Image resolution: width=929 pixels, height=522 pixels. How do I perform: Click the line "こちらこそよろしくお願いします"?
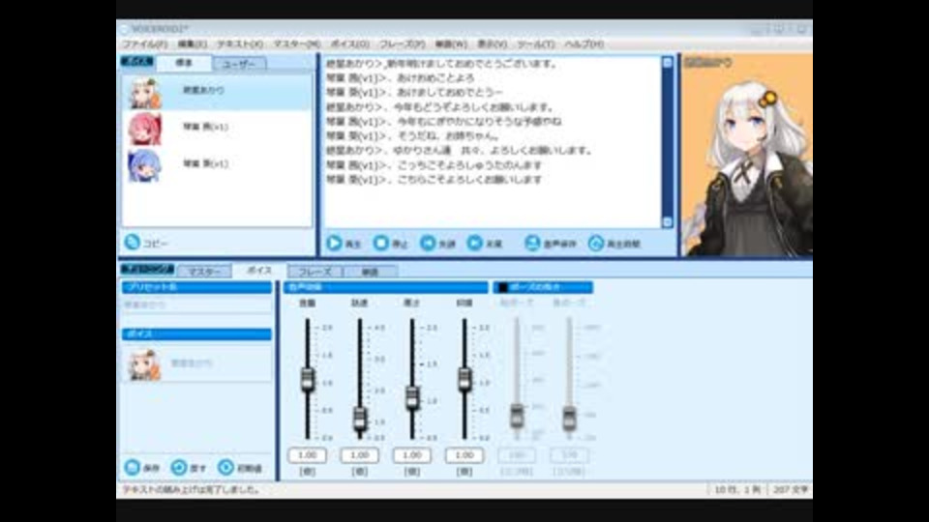469,180
